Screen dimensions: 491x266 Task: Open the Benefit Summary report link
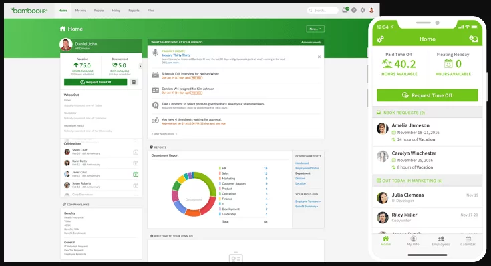point(307,206)
